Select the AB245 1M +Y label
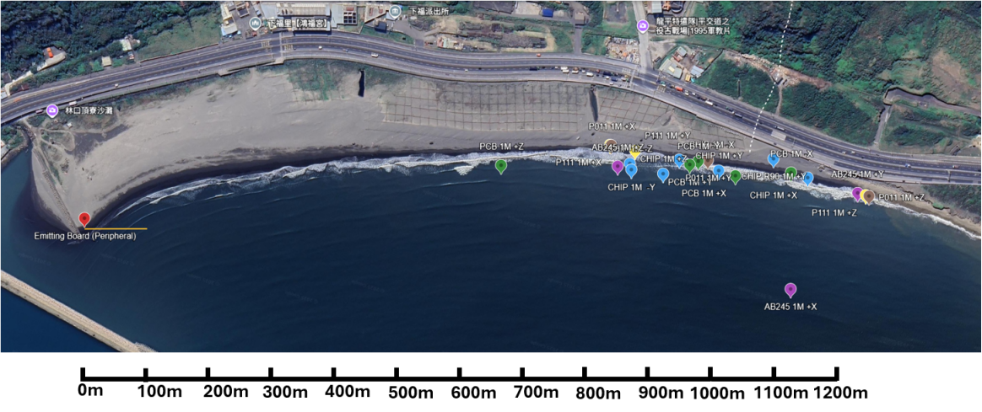The image size is (982, 412). pyautogui.click(x=857, y=174)
